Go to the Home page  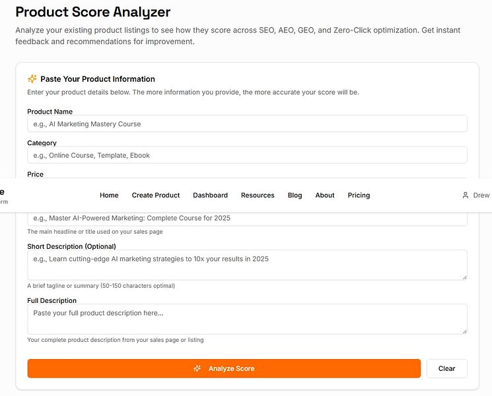coord(109,195)
